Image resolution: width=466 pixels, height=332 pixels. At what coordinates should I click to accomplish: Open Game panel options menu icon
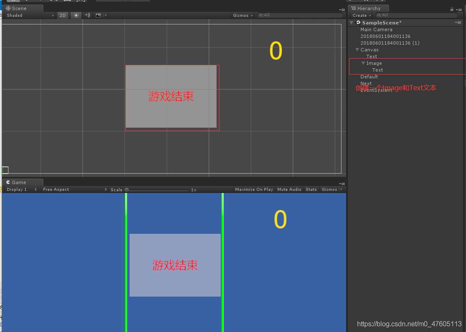[x=342, y=184]
